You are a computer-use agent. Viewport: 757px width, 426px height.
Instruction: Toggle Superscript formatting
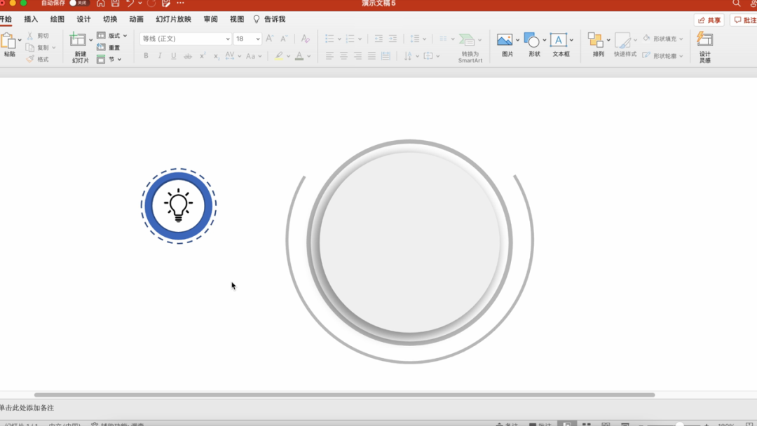pyautogui.click(x=203, y=56)
